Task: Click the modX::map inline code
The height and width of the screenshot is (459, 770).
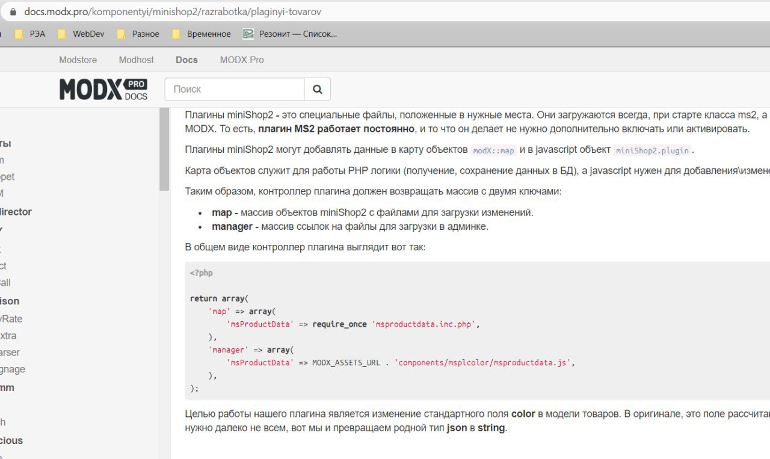Action: (493, 150)
